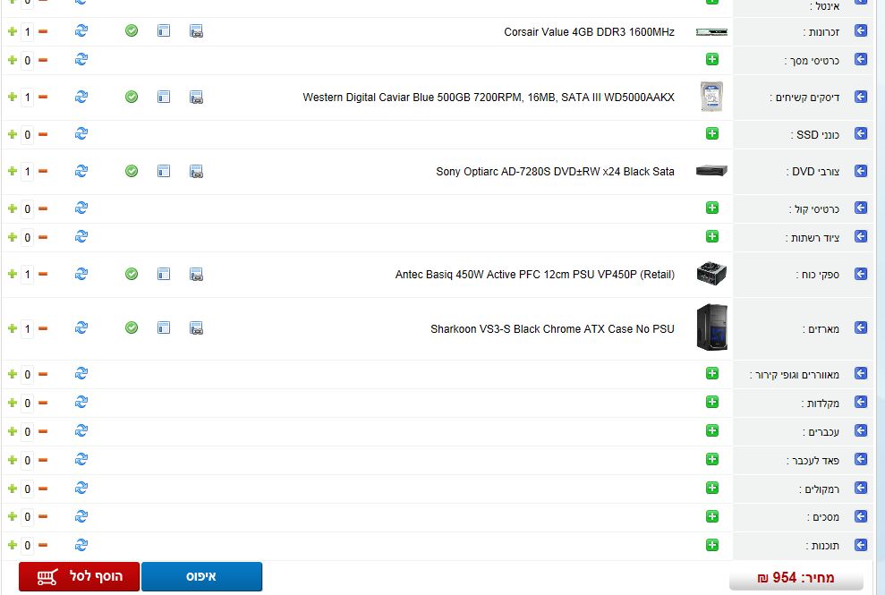Viewport: 885px width, 595px height.
Task: Expand the cases (מארזים) category arrow
Action: 861,328
